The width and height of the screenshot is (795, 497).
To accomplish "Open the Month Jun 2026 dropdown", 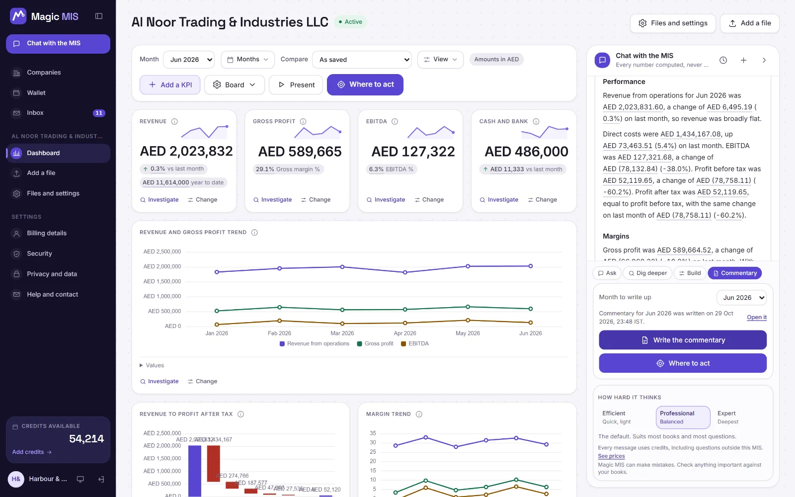I will click(189, 60).
